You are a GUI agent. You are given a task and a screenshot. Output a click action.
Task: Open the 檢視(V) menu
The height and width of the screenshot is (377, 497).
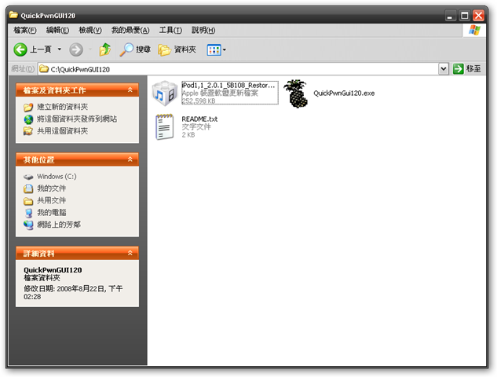click(90, 30)
